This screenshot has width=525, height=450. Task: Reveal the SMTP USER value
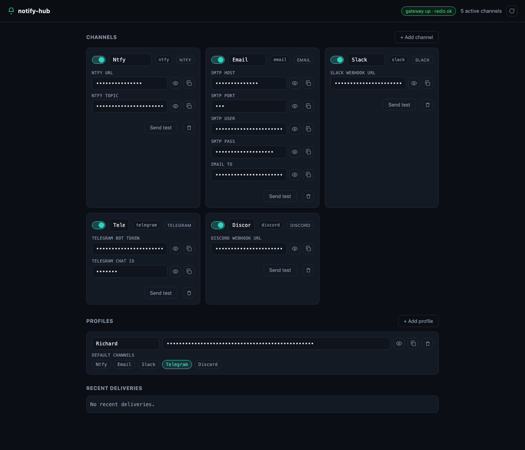pyautogui.click(x=295, y=129)
